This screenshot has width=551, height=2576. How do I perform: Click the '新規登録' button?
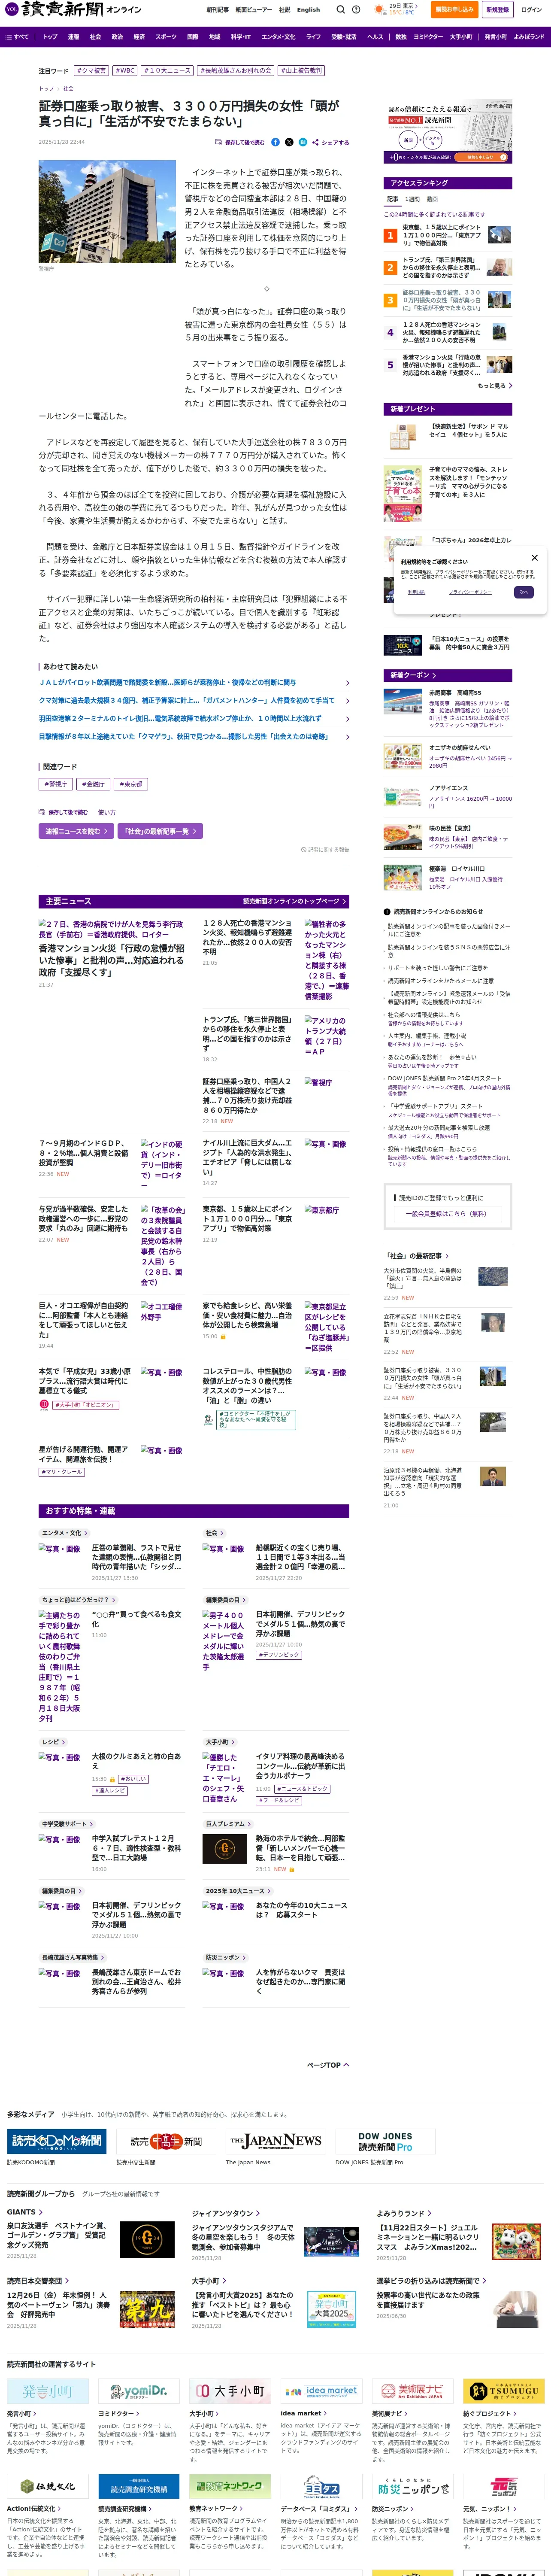(496, 9)
